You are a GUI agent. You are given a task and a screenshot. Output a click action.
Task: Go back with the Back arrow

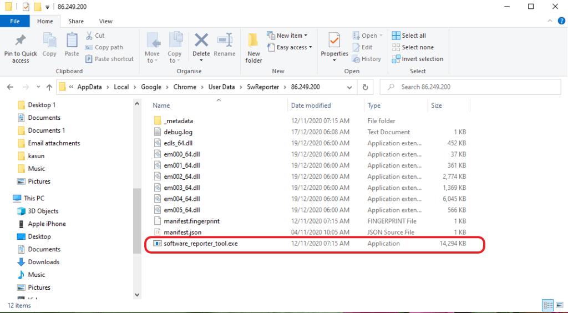(x=10, y=87)
